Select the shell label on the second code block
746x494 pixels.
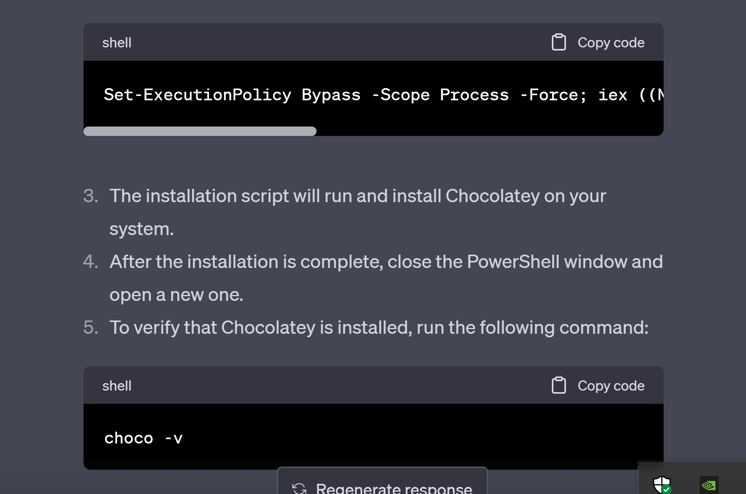(x=116, y=385)
